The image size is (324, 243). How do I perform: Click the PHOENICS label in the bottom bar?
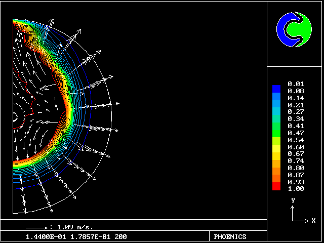point(230,236)
